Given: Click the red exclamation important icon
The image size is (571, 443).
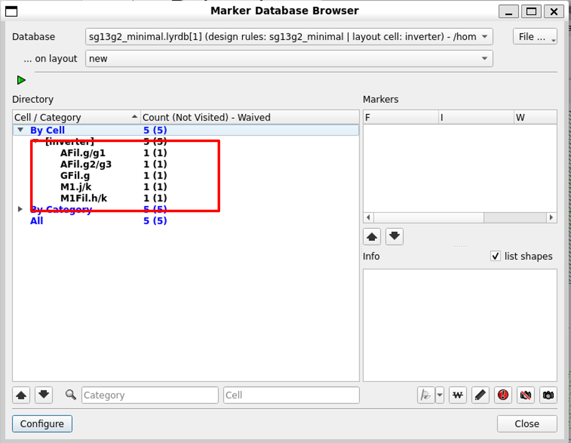Looking at the screenshot, I should [503, 395].
